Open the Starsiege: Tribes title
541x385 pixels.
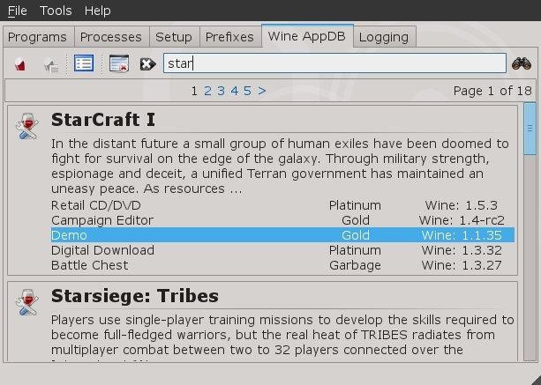pyautogui.click(x=134, y=296)
